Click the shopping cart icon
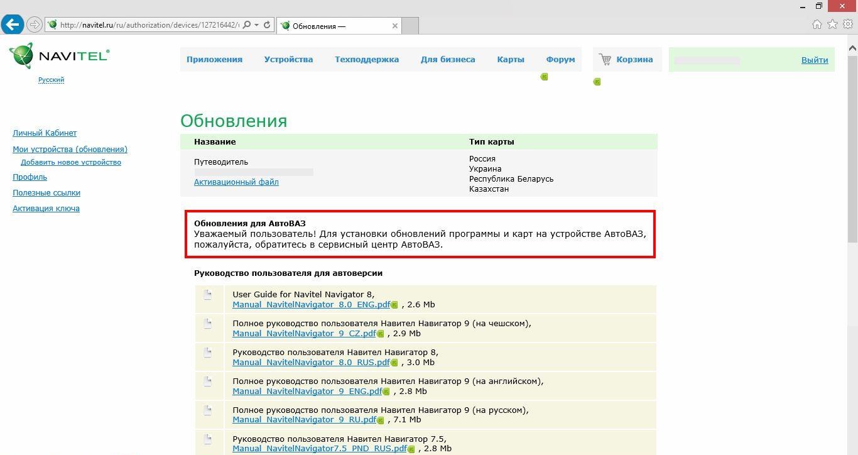 605,60
